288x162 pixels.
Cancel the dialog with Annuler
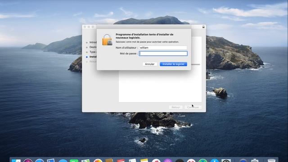click(150, 64)
